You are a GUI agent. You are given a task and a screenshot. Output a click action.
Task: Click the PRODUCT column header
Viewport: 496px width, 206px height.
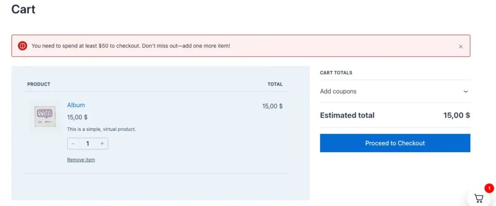tap(39, 84)
